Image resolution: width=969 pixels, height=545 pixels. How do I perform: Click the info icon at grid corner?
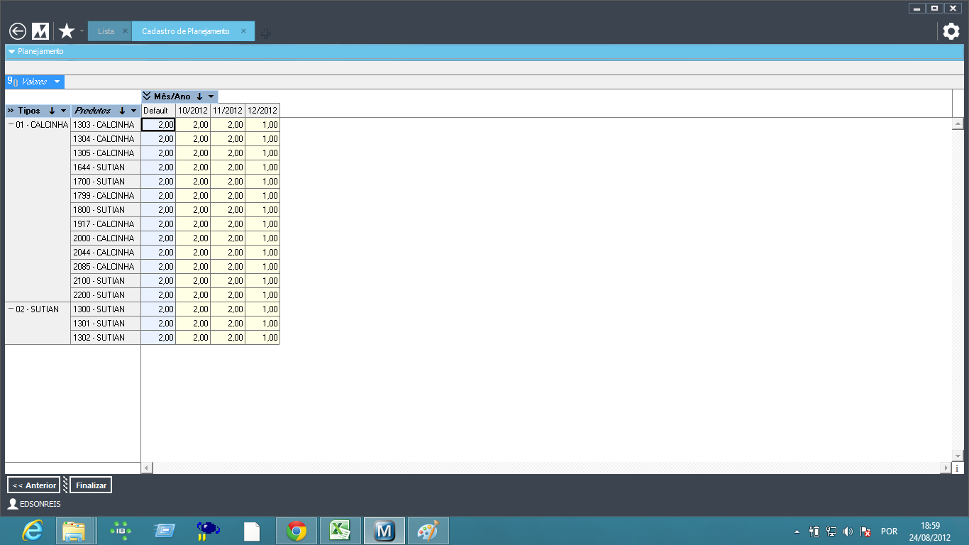[957, 468]
